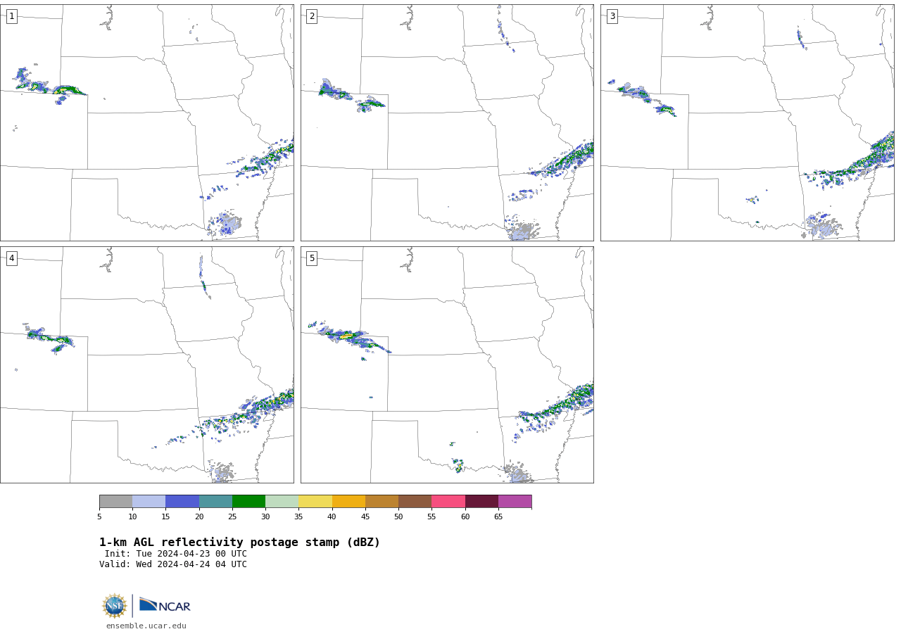Click the yellow 35-40 dBZ swatch
The height and width of the screenshot is (634, 901).
[315, 502]
